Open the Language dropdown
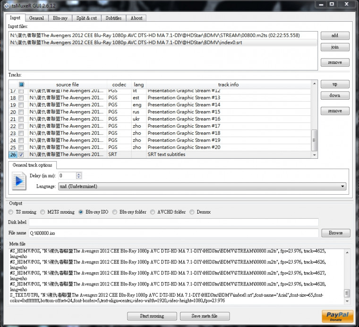The image size is (359, 327). click(x=202, y=186)
